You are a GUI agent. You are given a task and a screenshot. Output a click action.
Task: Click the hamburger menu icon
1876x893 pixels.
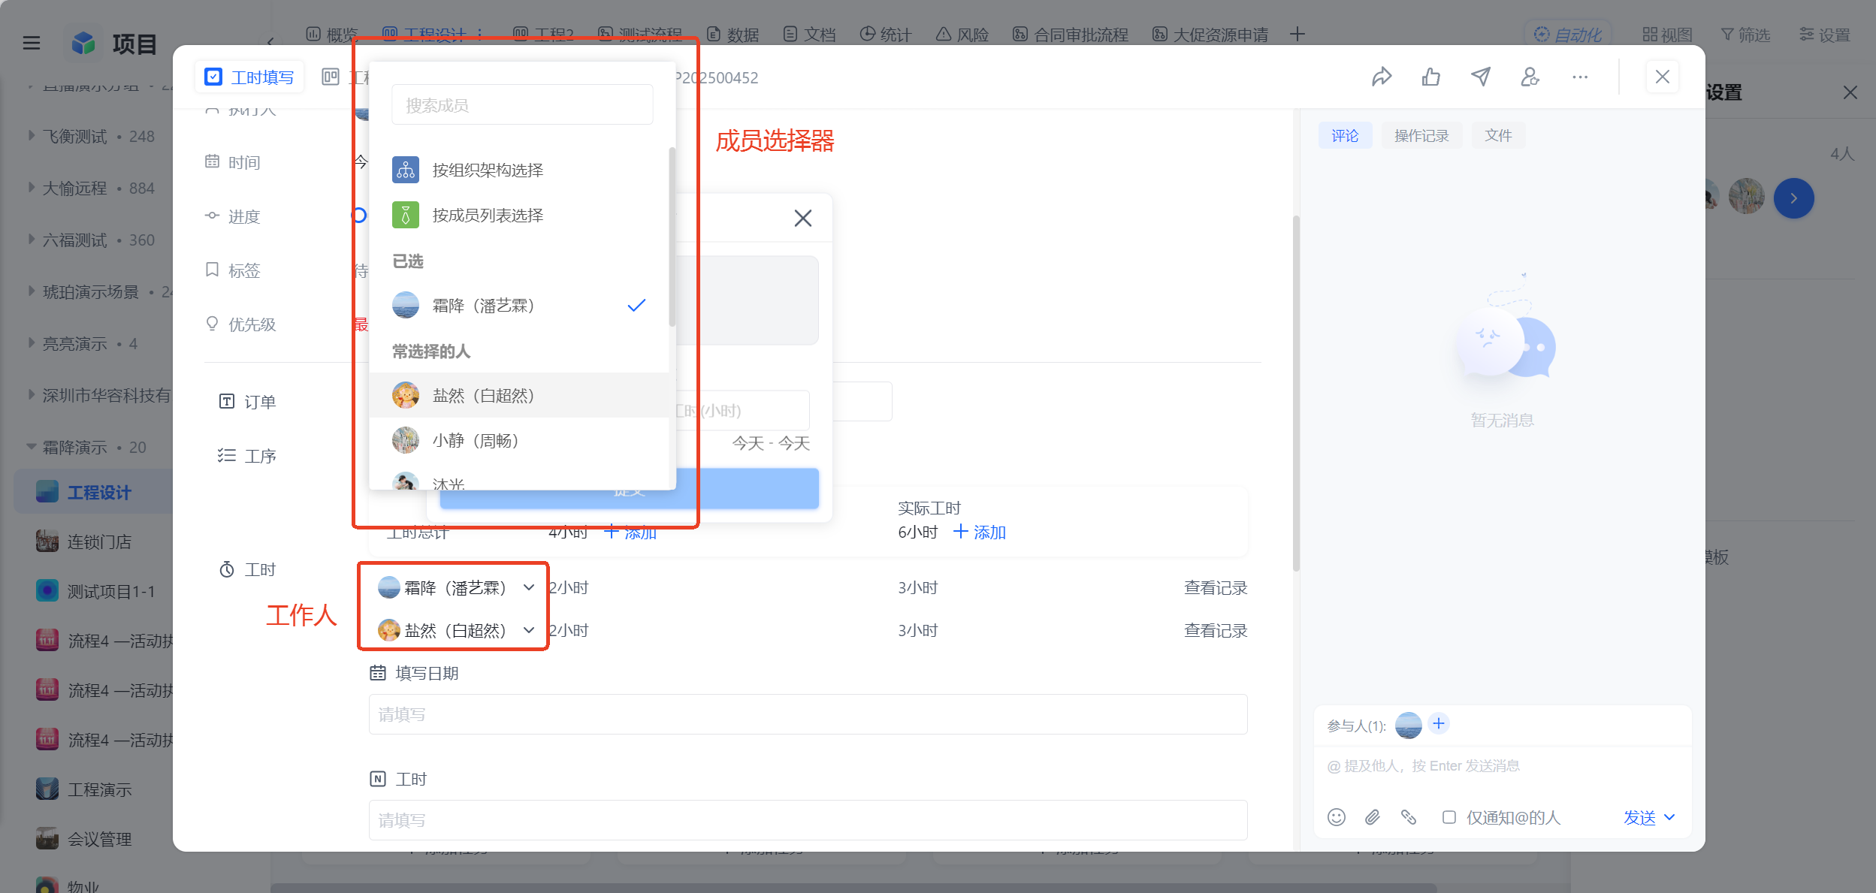point(32,44)
